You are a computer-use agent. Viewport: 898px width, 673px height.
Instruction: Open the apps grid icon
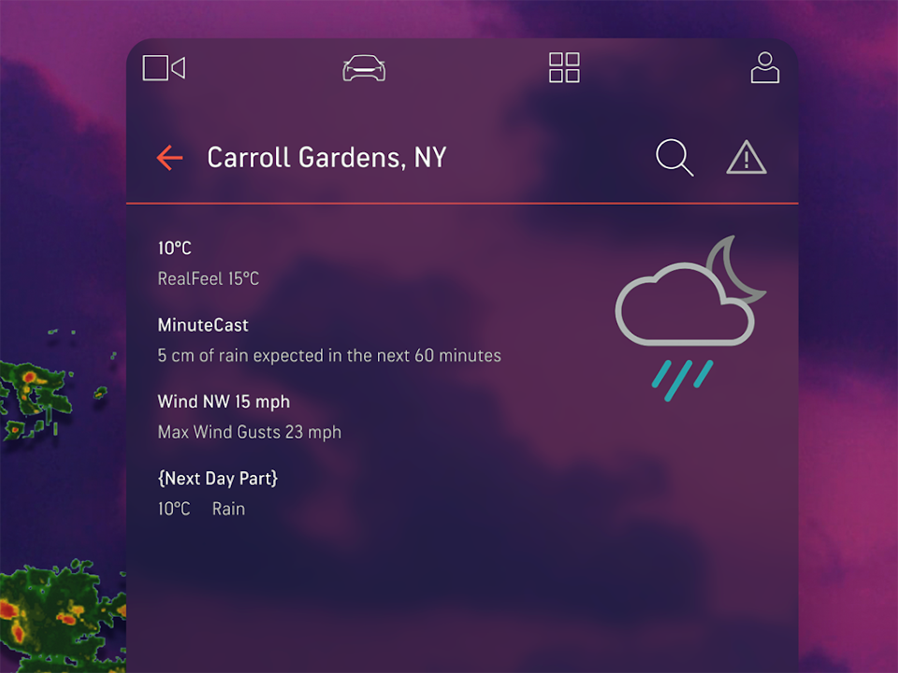(564, 67)
